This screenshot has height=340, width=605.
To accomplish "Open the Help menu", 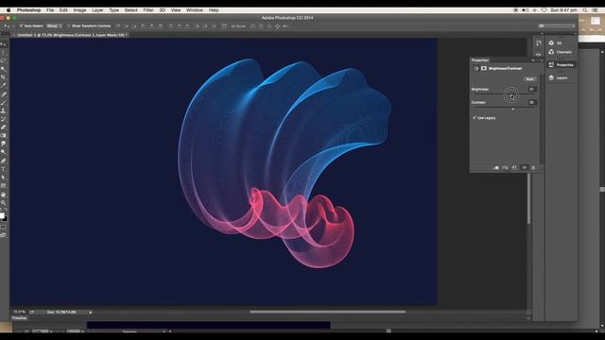I will pos(214,10).
